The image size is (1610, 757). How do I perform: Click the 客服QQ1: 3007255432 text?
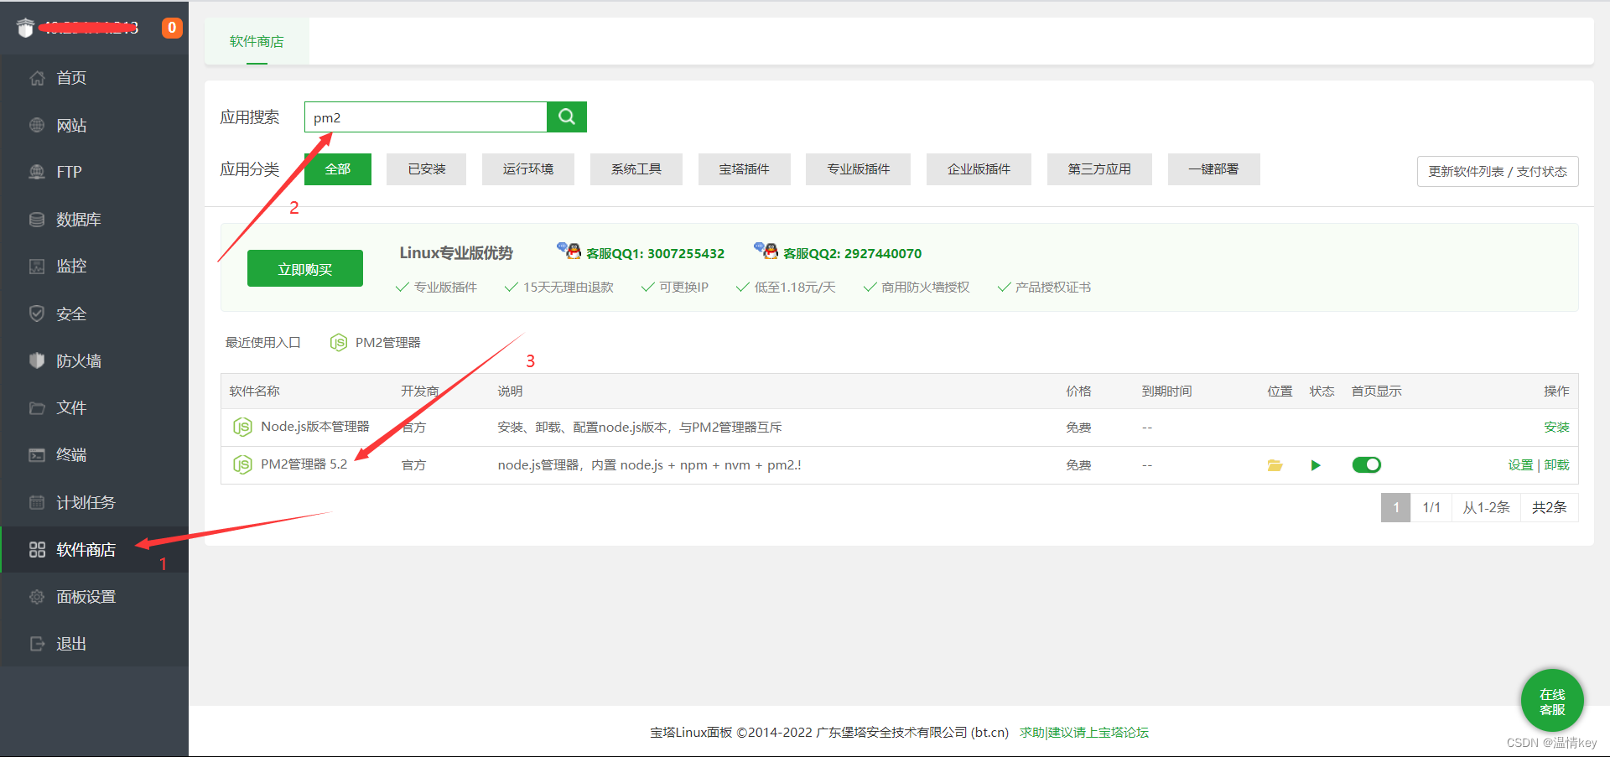pyautogui.click(x=655, y=253)
